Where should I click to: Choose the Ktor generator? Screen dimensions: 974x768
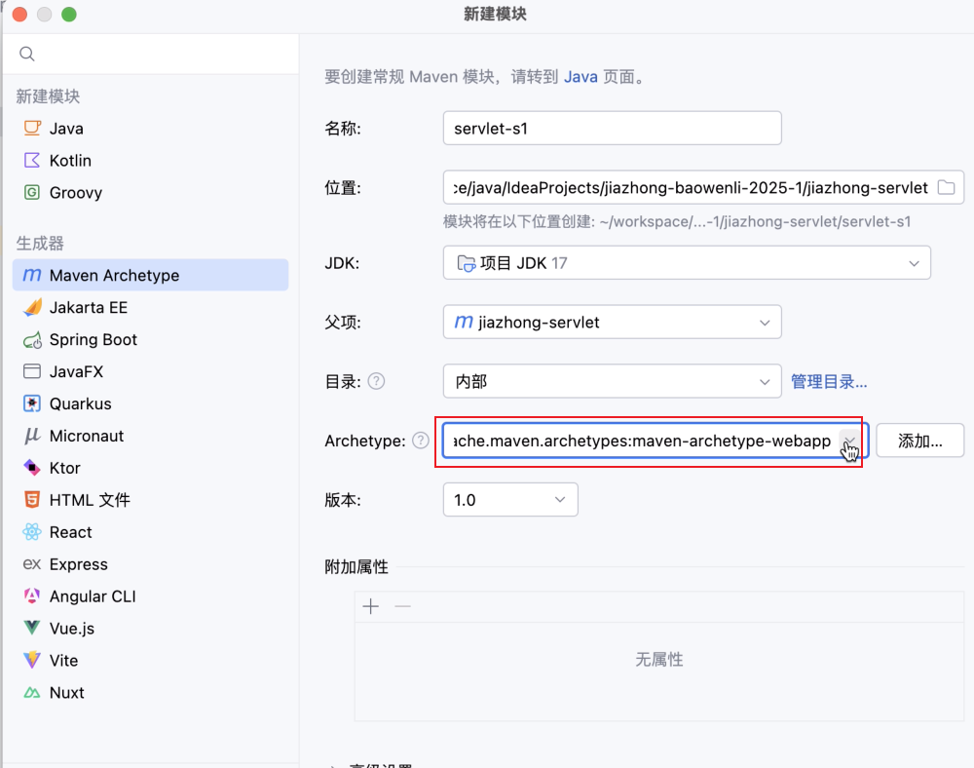150,468
